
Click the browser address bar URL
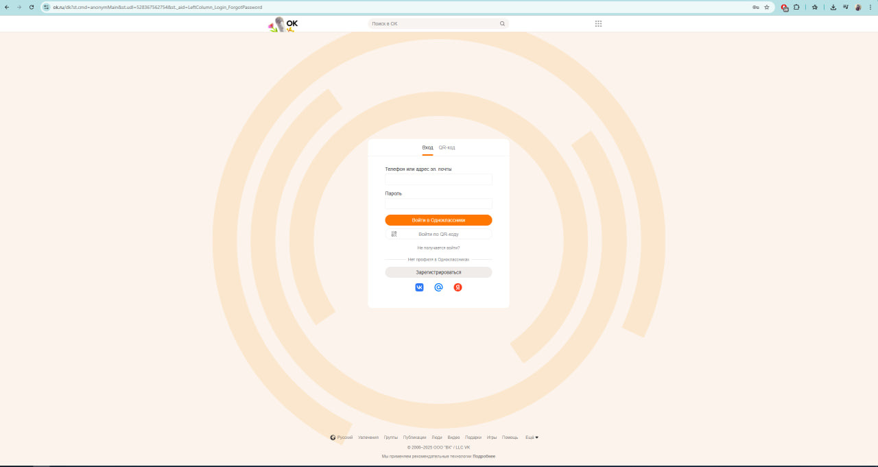pyautogui.click(x=158, y=7)
